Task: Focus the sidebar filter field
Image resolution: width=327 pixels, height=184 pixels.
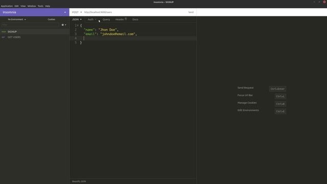Action: (30, 25)
